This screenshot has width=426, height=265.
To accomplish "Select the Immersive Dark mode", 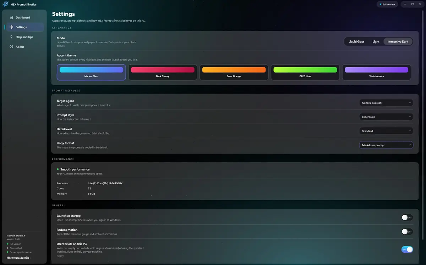I will coord(398,41).
